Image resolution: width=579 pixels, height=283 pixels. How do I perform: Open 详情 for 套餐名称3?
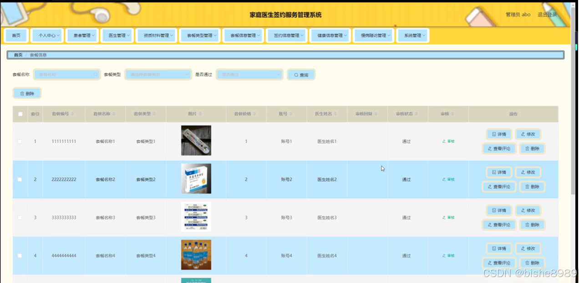pyautogui.click(x=499, y=211)
